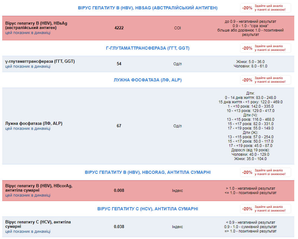Open 'цей показник в динаміці' under HCV
This screenshot has height=239, width=298.
point(28,232)
